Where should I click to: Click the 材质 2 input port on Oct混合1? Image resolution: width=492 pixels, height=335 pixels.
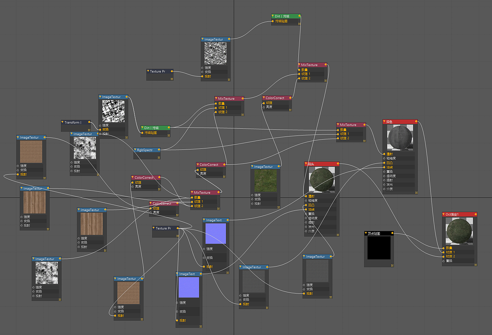(x=443, y=256)
